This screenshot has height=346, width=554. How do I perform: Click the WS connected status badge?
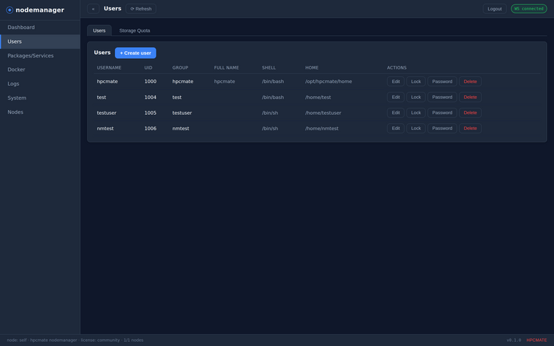point(529,9)
